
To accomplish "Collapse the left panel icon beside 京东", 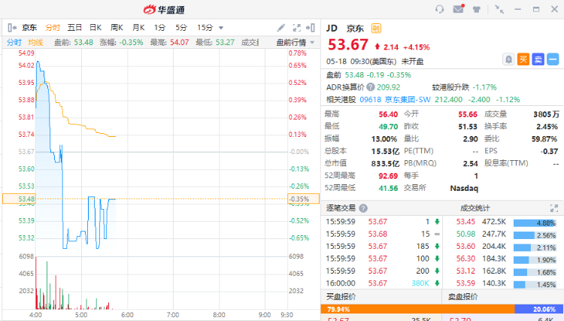I will click(x=12, y=28).
